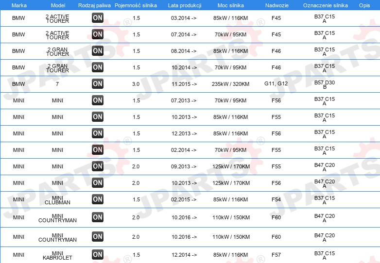This screenshot has height=263, width=380.
Task: Click the 2 ACTIVE TOURER model in the 03.2014 row
Action: pyautogui.click(x=57, y=18)
